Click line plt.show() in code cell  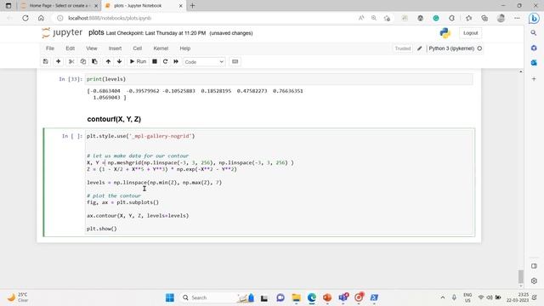coord(102,229)
